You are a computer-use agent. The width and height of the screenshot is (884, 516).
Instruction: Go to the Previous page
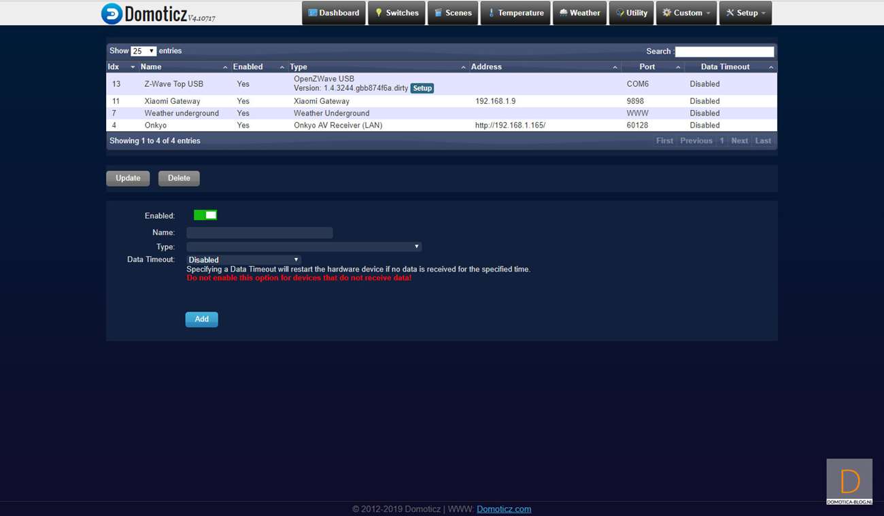click(x=696, y=141)
